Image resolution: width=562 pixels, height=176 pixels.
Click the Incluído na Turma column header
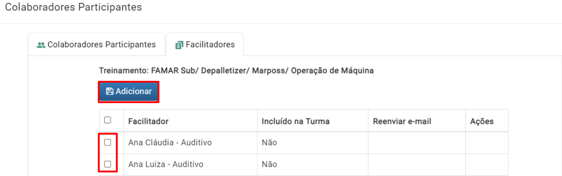(x=296, y=121)
